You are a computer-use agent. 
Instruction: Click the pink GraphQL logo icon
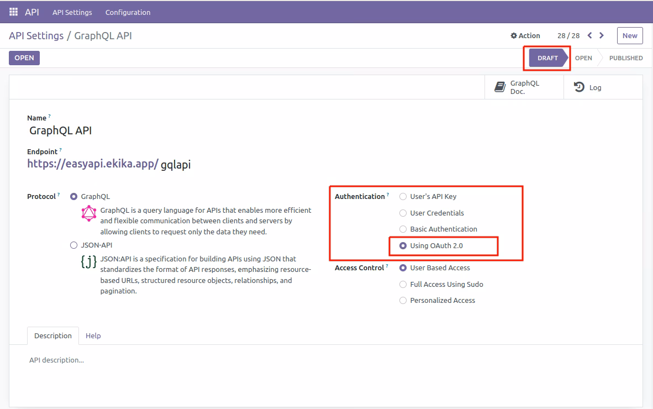point(89,213)
